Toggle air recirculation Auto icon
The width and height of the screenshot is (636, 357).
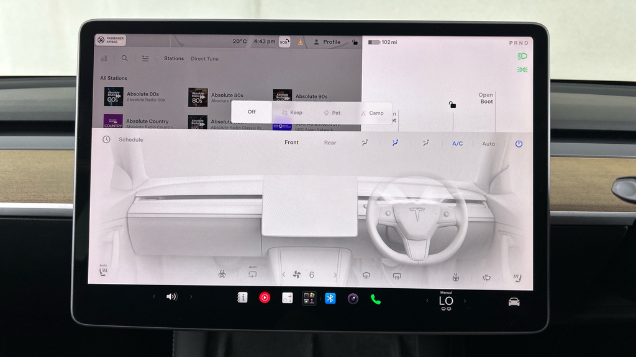tap(253, 273)
